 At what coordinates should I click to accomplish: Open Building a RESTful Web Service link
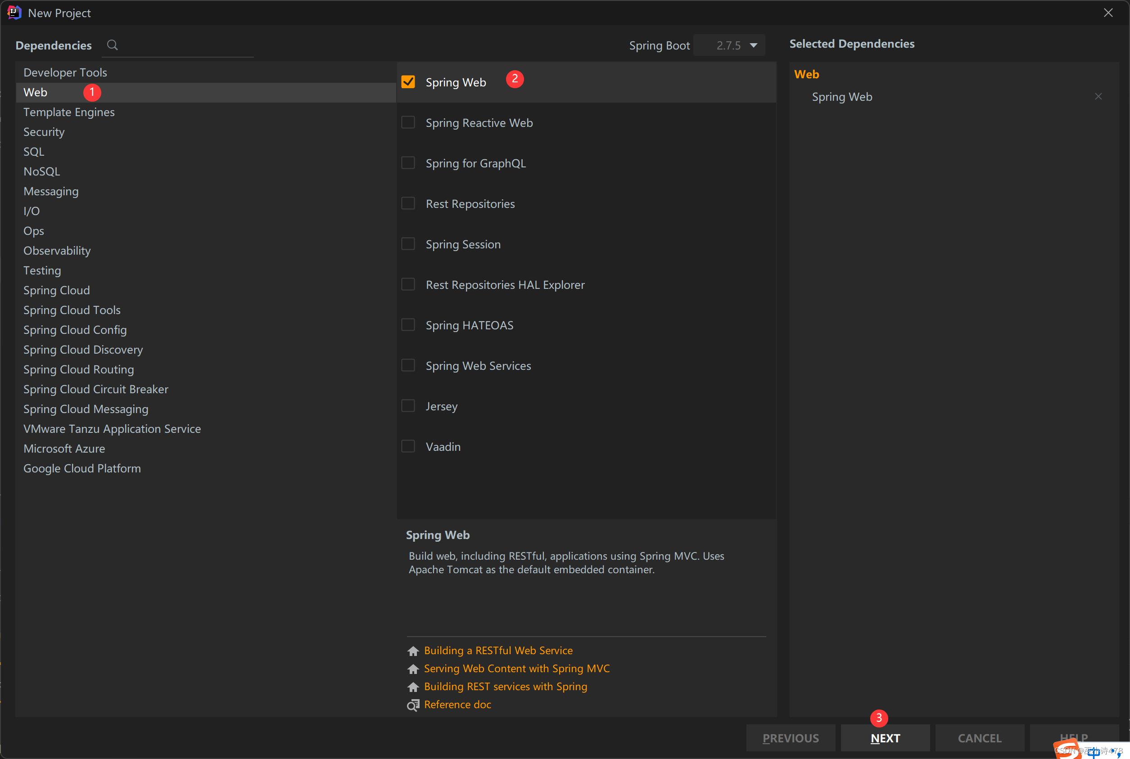(498, 651)
